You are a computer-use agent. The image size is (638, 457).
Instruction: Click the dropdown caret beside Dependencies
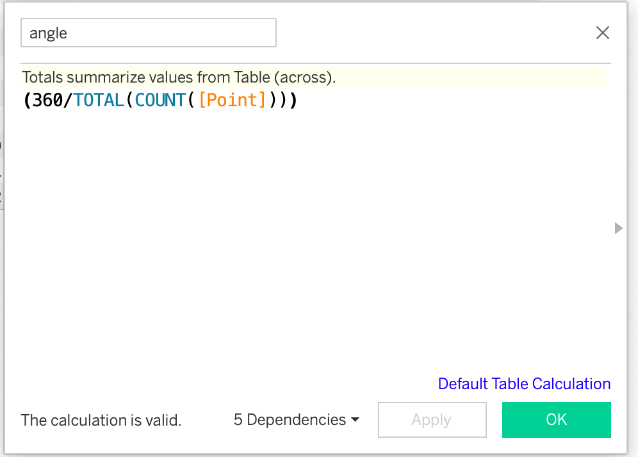tap(355, 421)
